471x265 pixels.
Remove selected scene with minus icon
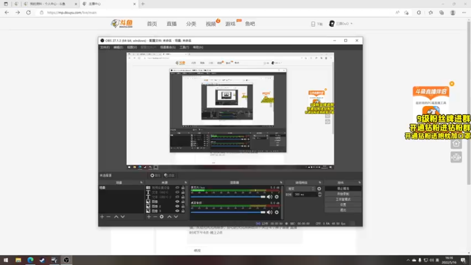[x=108, y=217]
